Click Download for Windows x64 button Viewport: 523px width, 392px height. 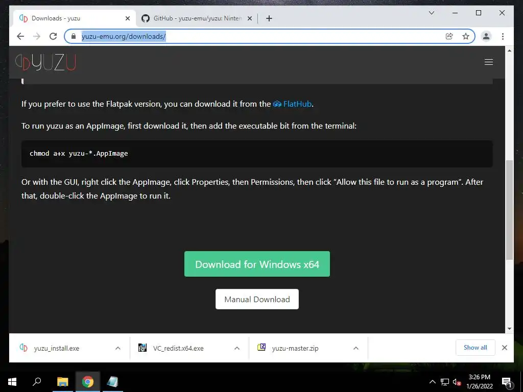(257, 264)
